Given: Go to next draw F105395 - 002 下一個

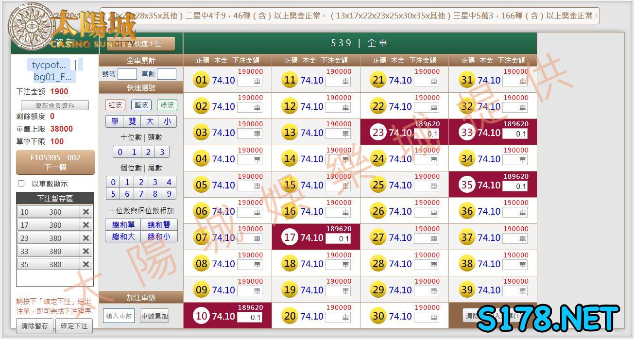Looking at the screenshot, I should pos(55,162).
